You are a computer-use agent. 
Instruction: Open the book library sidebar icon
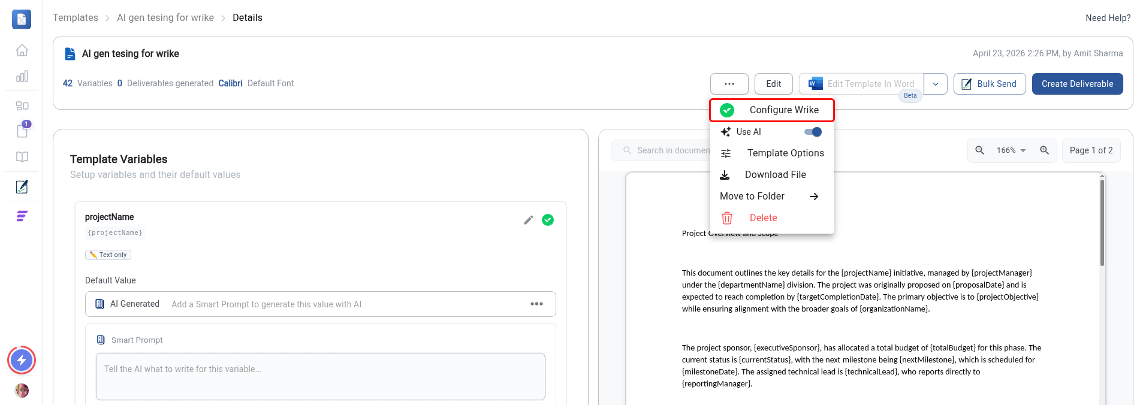(x=22, y=157)
